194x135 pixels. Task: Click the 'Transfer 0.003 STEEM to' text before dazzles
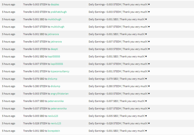37,5
